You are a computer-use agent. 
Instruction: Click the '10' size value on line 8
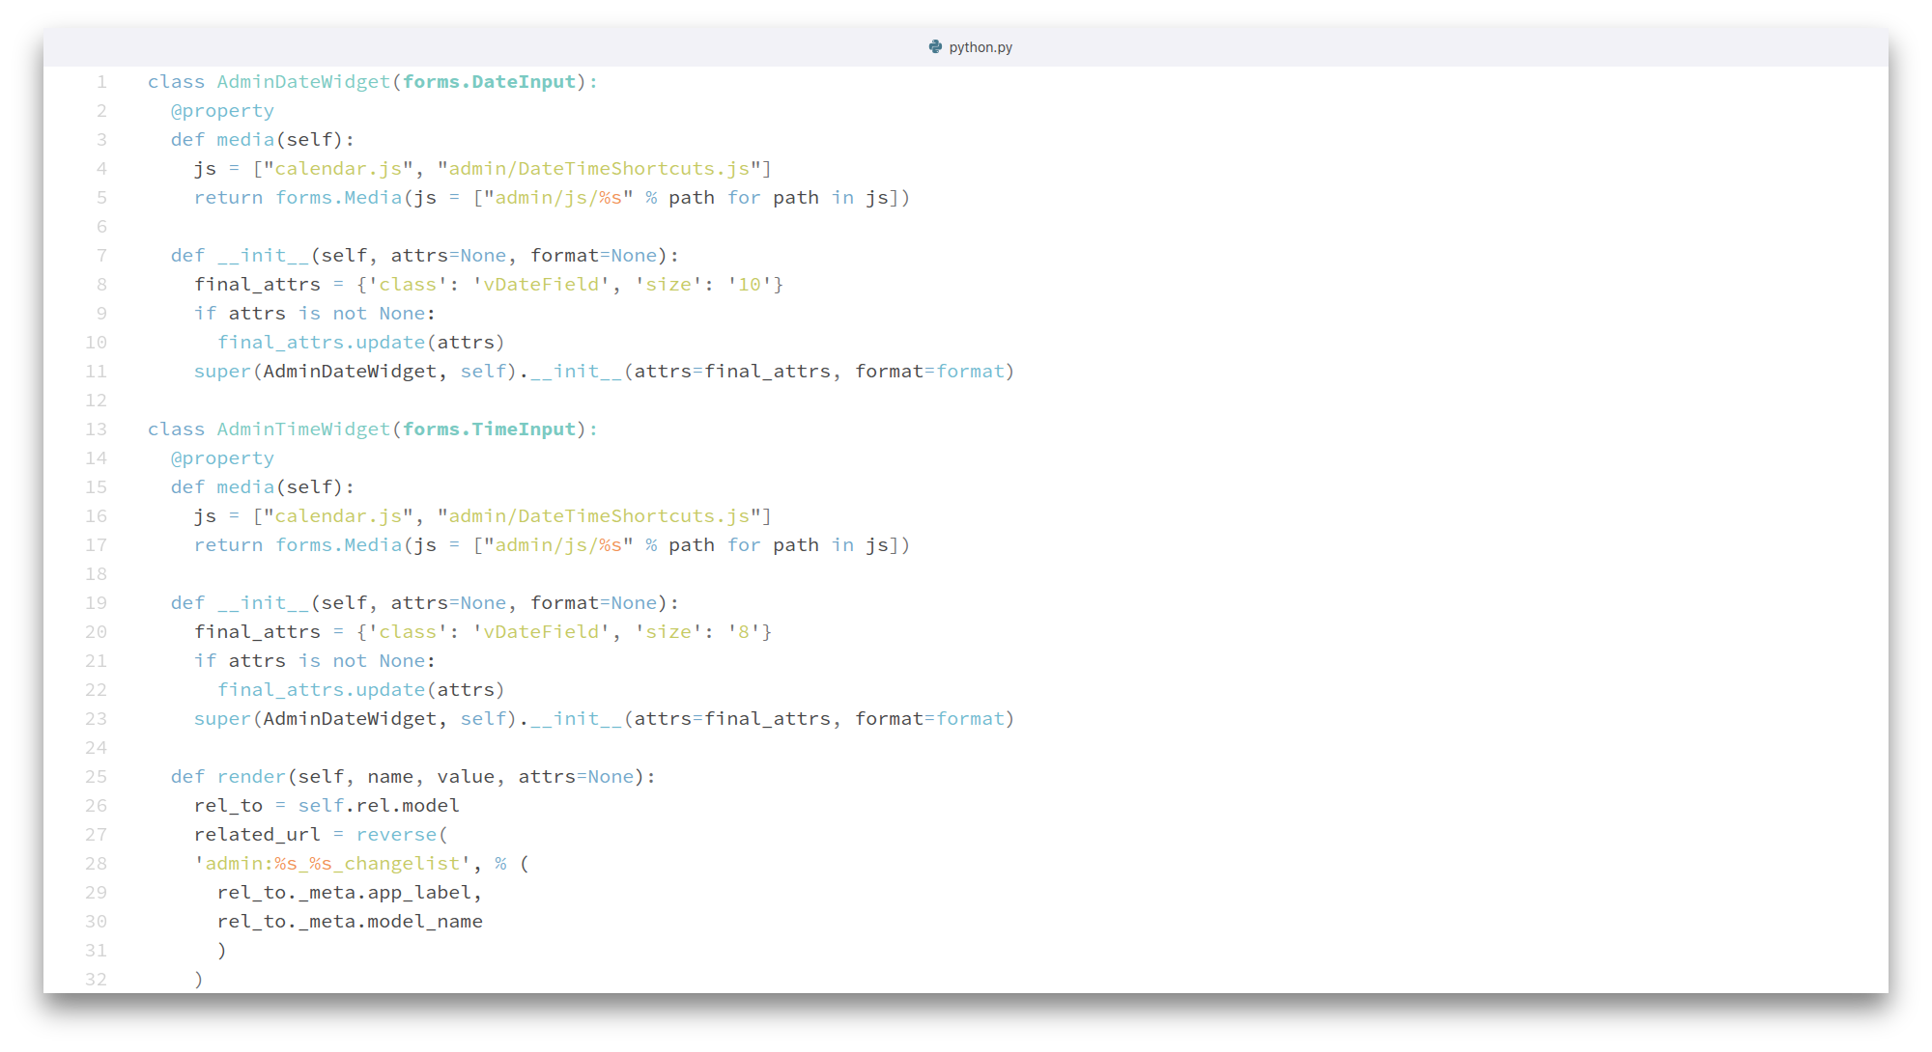point(750,285)
